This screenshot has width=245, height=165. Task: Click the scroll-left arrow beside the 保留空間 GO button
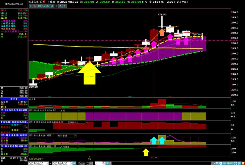pyautogui.click(x=111, y=163)
